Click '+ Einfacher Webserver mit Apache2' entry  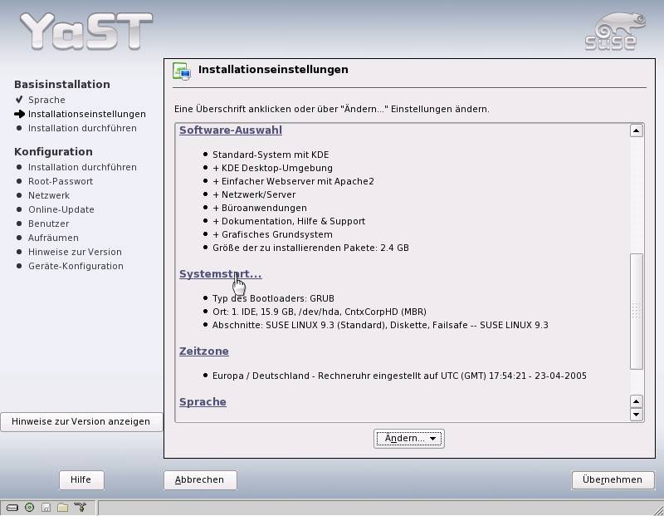(x=293, y=181)
